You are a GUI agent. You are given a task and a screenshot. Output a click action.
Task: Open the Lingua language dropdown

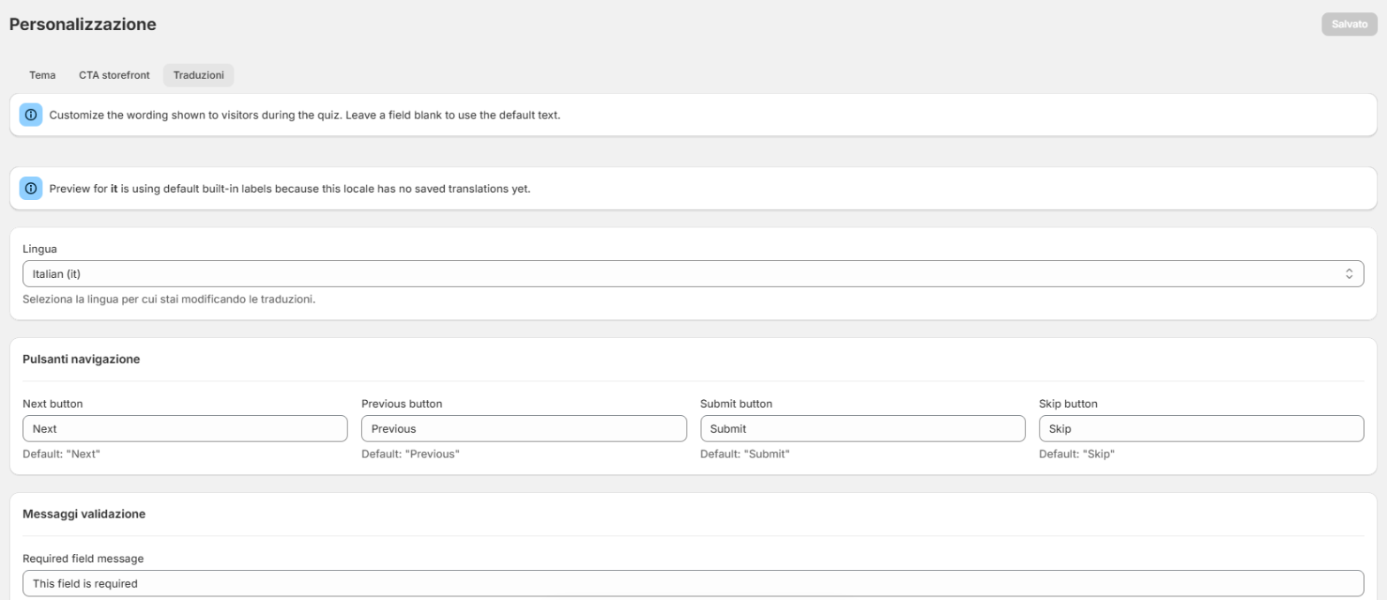693,274
